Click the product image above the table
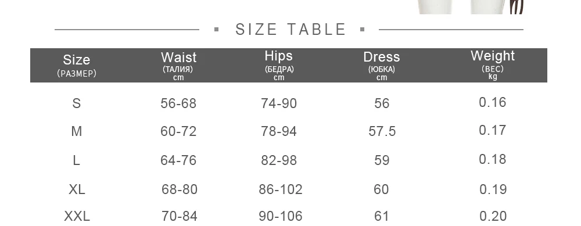Screen dimensions: 581x226 471,7
